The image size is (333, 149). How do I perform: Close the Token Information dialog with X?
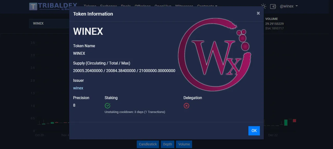pos(258,13)
